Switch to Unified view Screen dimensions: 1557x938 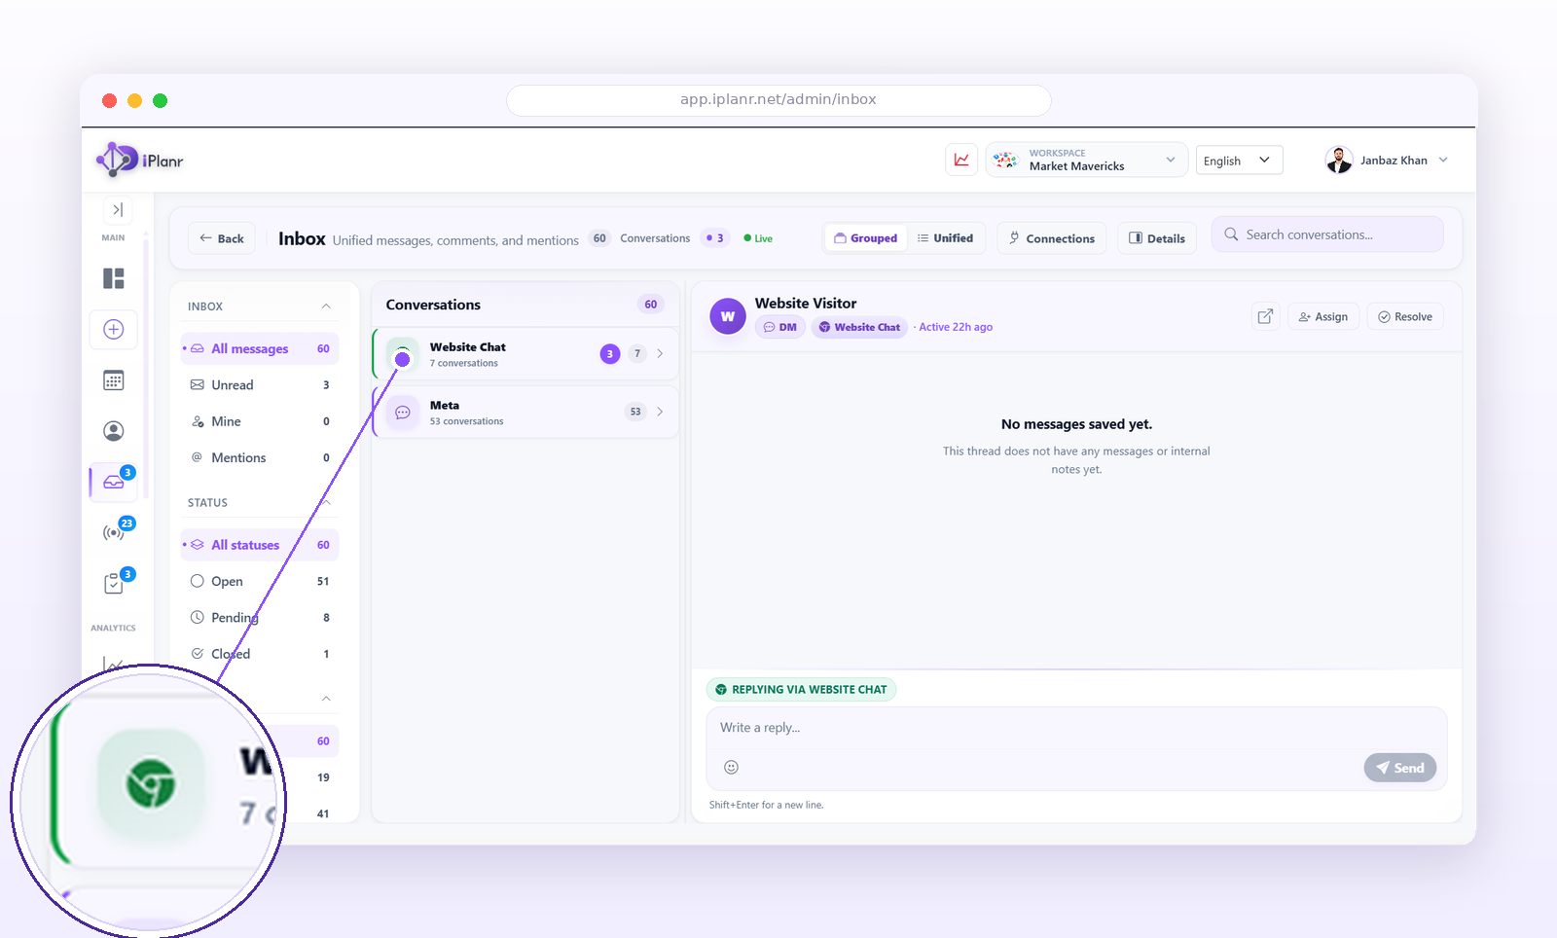(945, 238)
